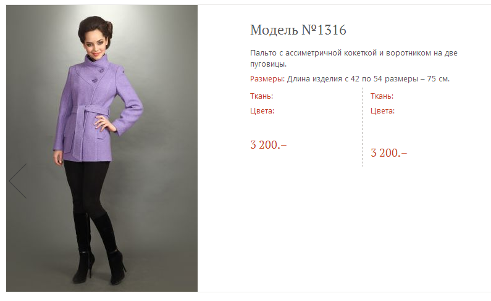
Task: Select the right column Ткань label
Action: pos(382,96)
